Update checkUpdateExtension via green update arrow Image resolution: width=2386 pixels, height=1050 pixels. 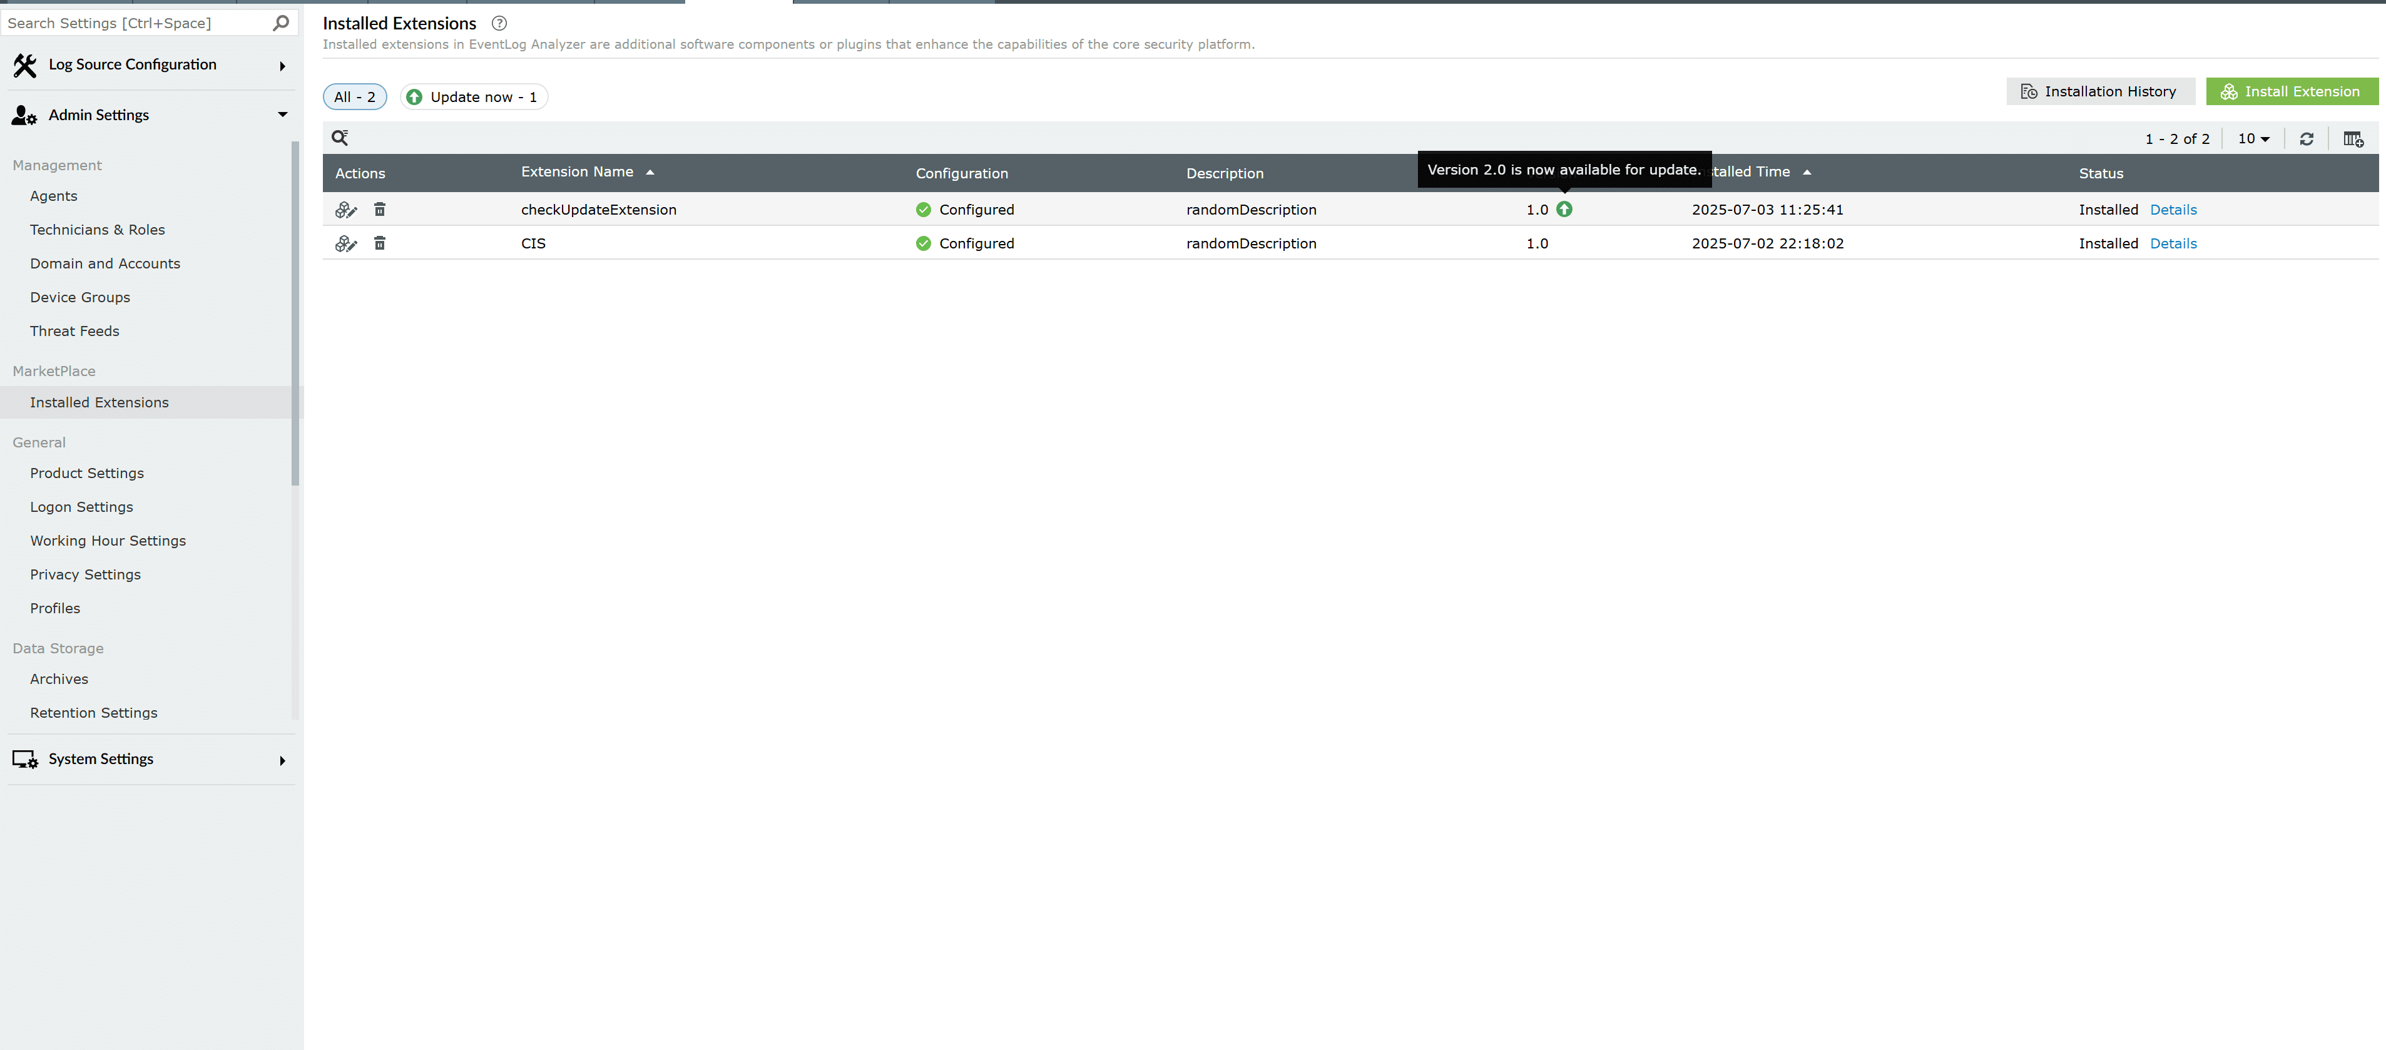1566,209
